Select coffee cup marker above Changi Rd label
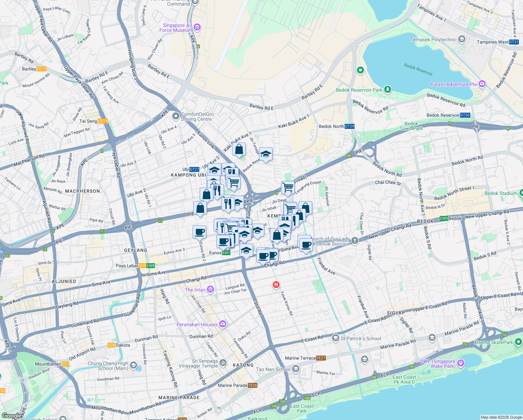This screenshot has height=420, width=523. point(263,255)
